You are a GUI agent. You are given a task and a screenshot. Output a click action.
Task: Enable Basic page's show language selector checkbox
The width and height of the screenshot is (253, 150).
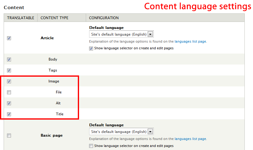pos(91,146)
